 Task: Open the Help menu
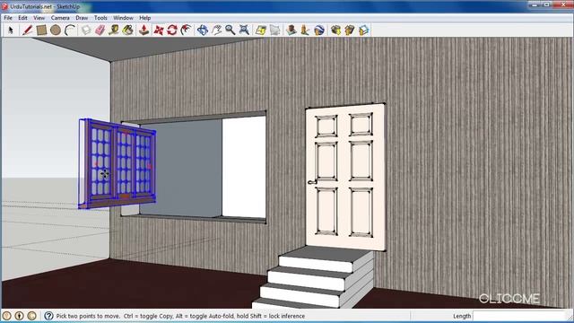145,18
